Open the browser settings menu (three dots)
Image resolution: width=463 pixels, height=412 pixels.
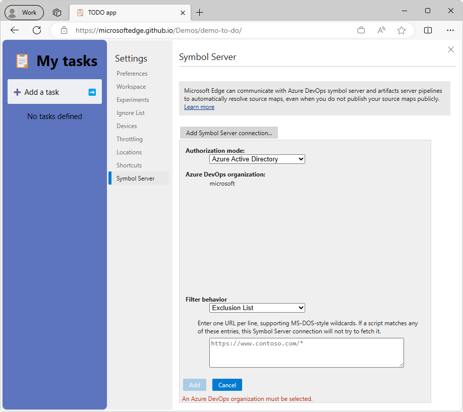pos(450,30)
